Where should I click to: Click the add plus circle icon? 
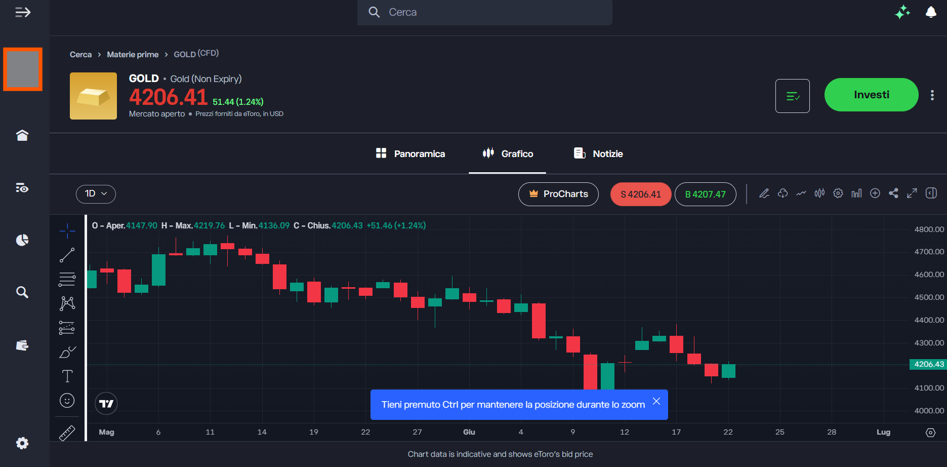click(875, 193)
